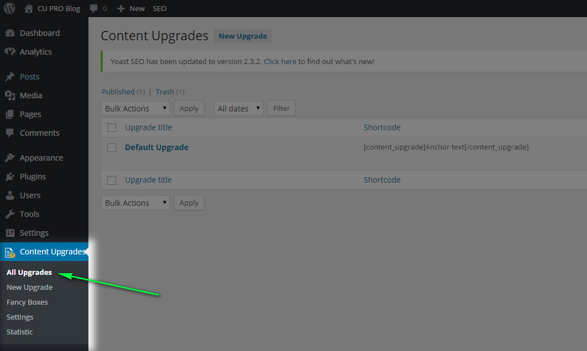The width and height of the screenshot is (587, 351).
Task: Click the footer Shortcode column link
Action: [382, 180]
